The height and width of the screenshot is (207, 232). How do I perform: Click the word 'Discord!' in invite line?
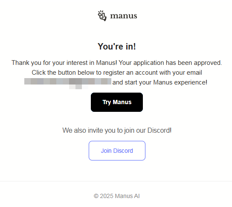(159, 131)
